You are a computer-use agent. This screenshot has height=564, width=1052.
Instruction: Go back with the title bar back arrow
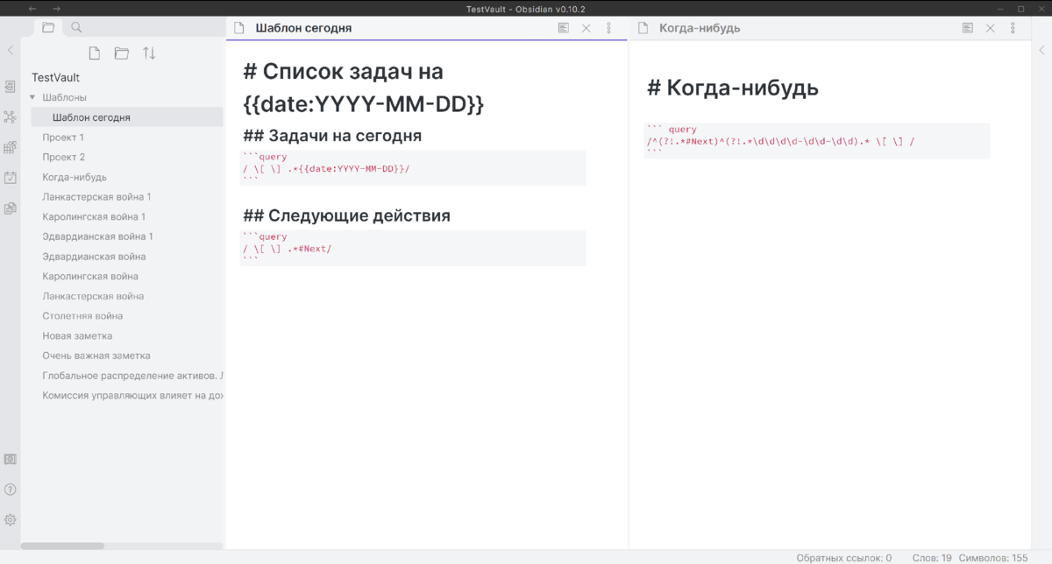(32, 8)
